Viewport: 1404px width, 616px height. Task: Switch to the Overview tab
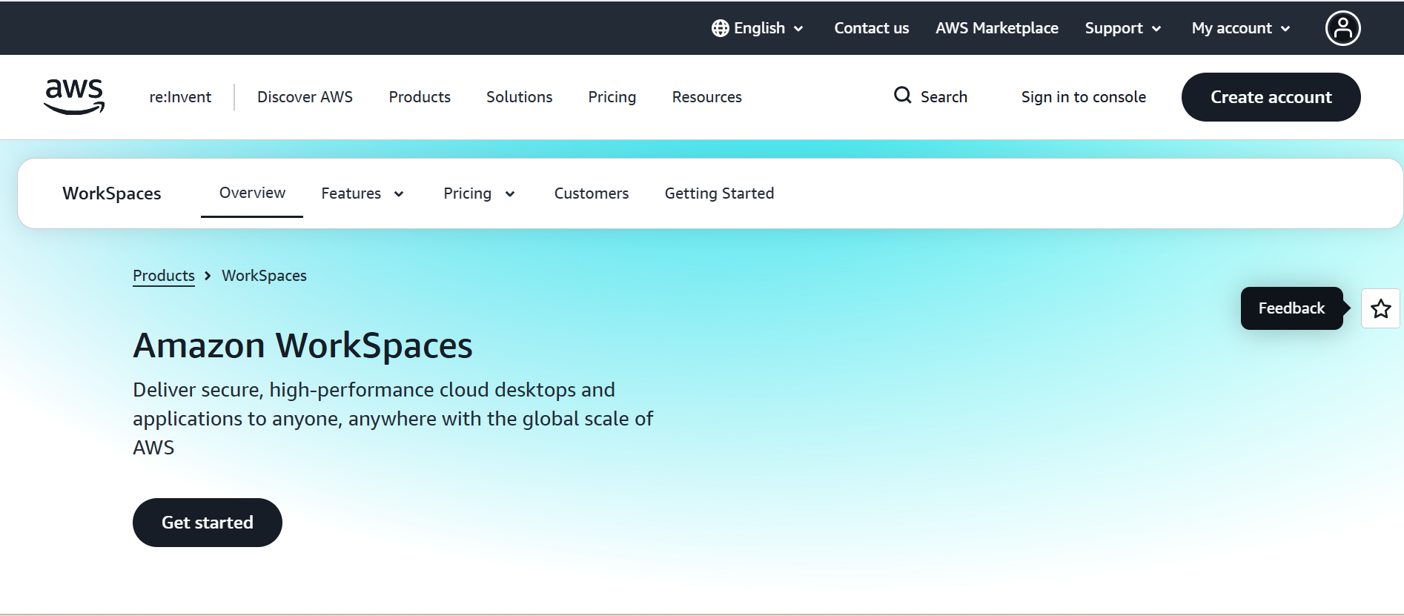252,193
